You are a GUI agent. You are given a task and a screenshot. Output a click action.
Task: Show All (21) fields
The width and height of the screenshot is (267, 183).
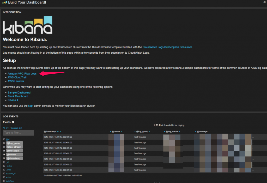[x=6, y=128]
